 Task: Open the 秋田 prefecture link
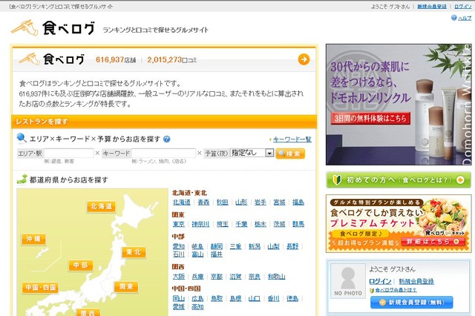(223, 203)
